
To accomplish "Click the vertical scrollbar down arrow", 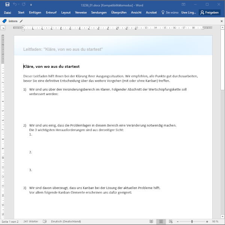I will point(222,216).
